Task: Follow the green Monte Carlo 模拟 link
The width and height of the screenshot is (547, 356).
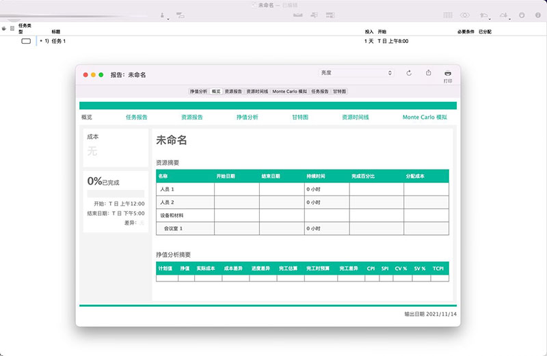Action: pyautogui.click(x=425, y=117)
